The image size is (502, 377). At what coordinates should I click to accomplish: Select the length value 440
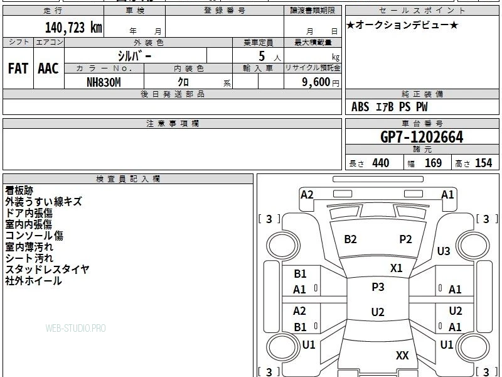381,163
